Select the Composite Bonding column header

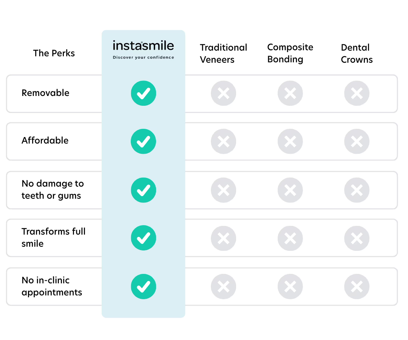(x=290, y=53)
